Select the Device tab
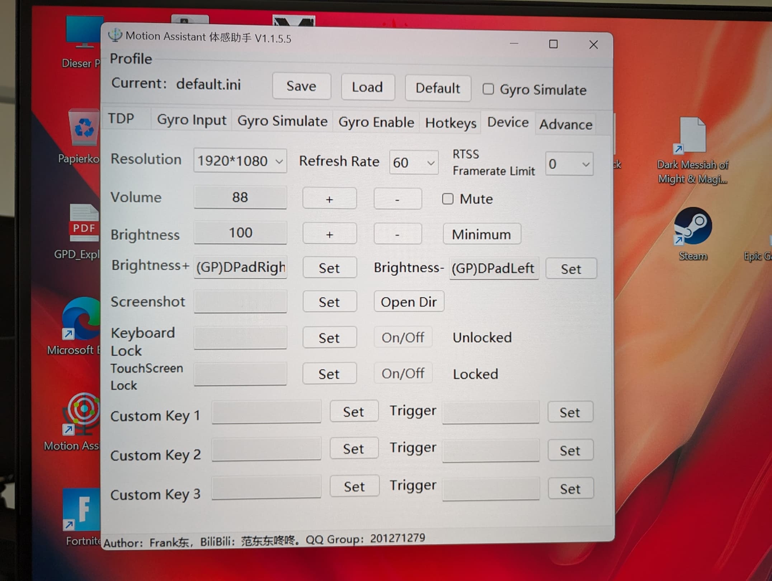 (x=508, y=123)
